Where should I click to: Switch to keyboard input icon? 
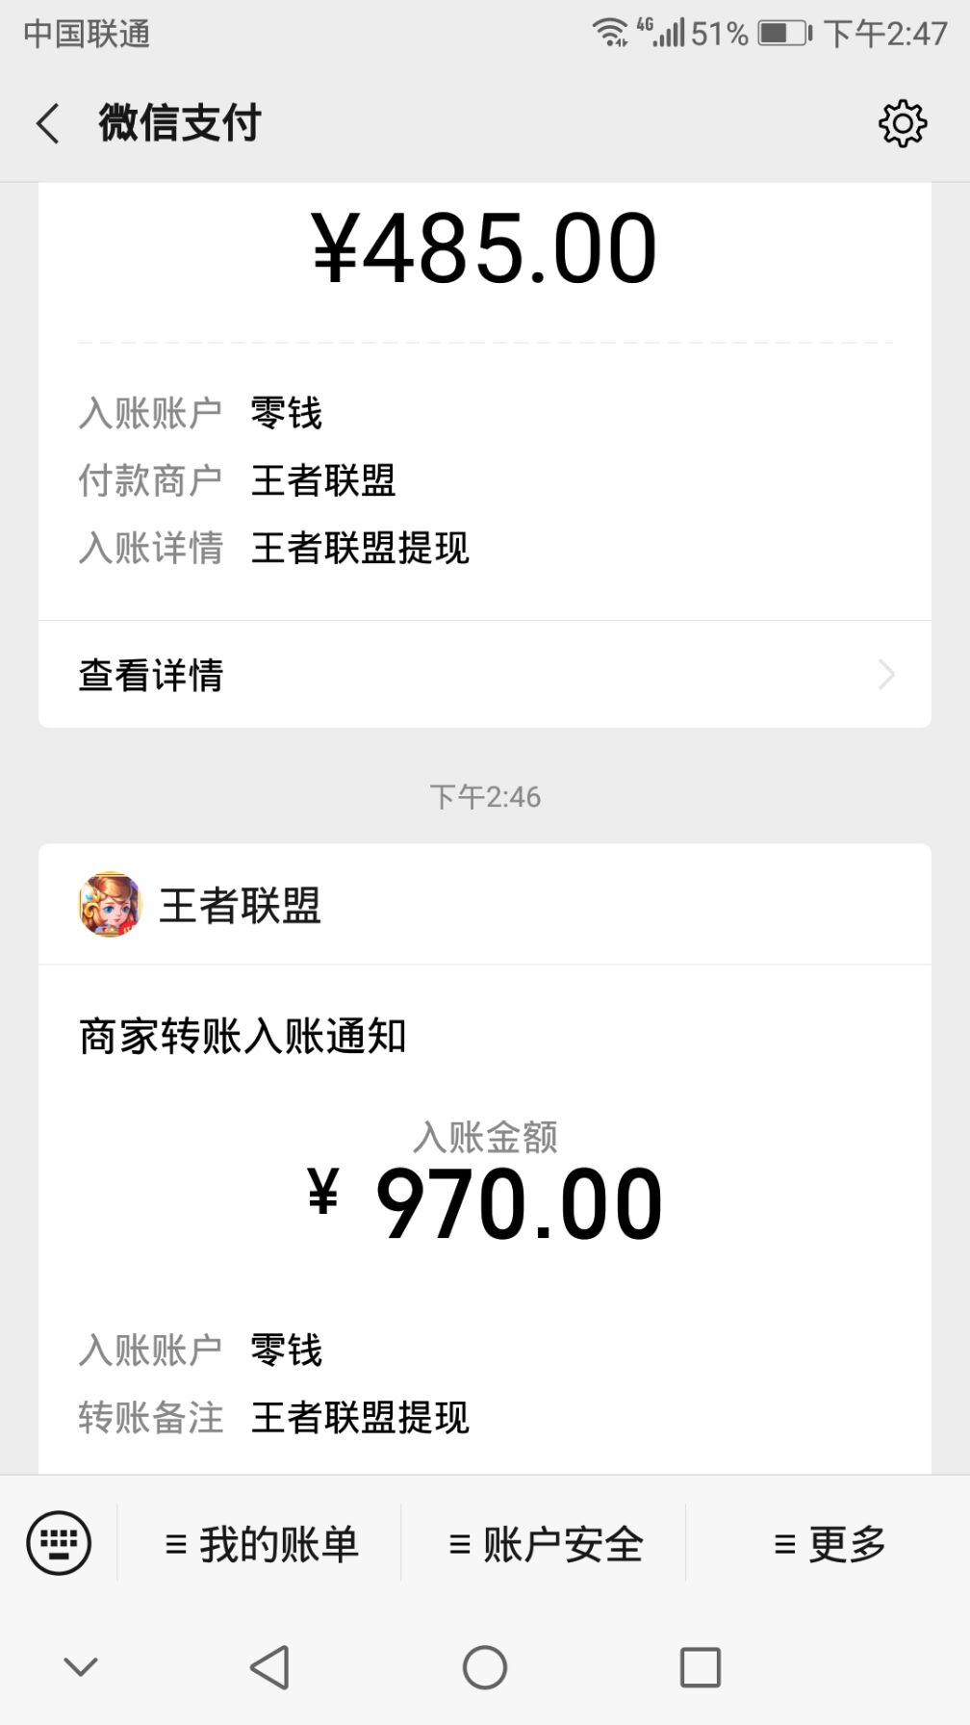59,1543
